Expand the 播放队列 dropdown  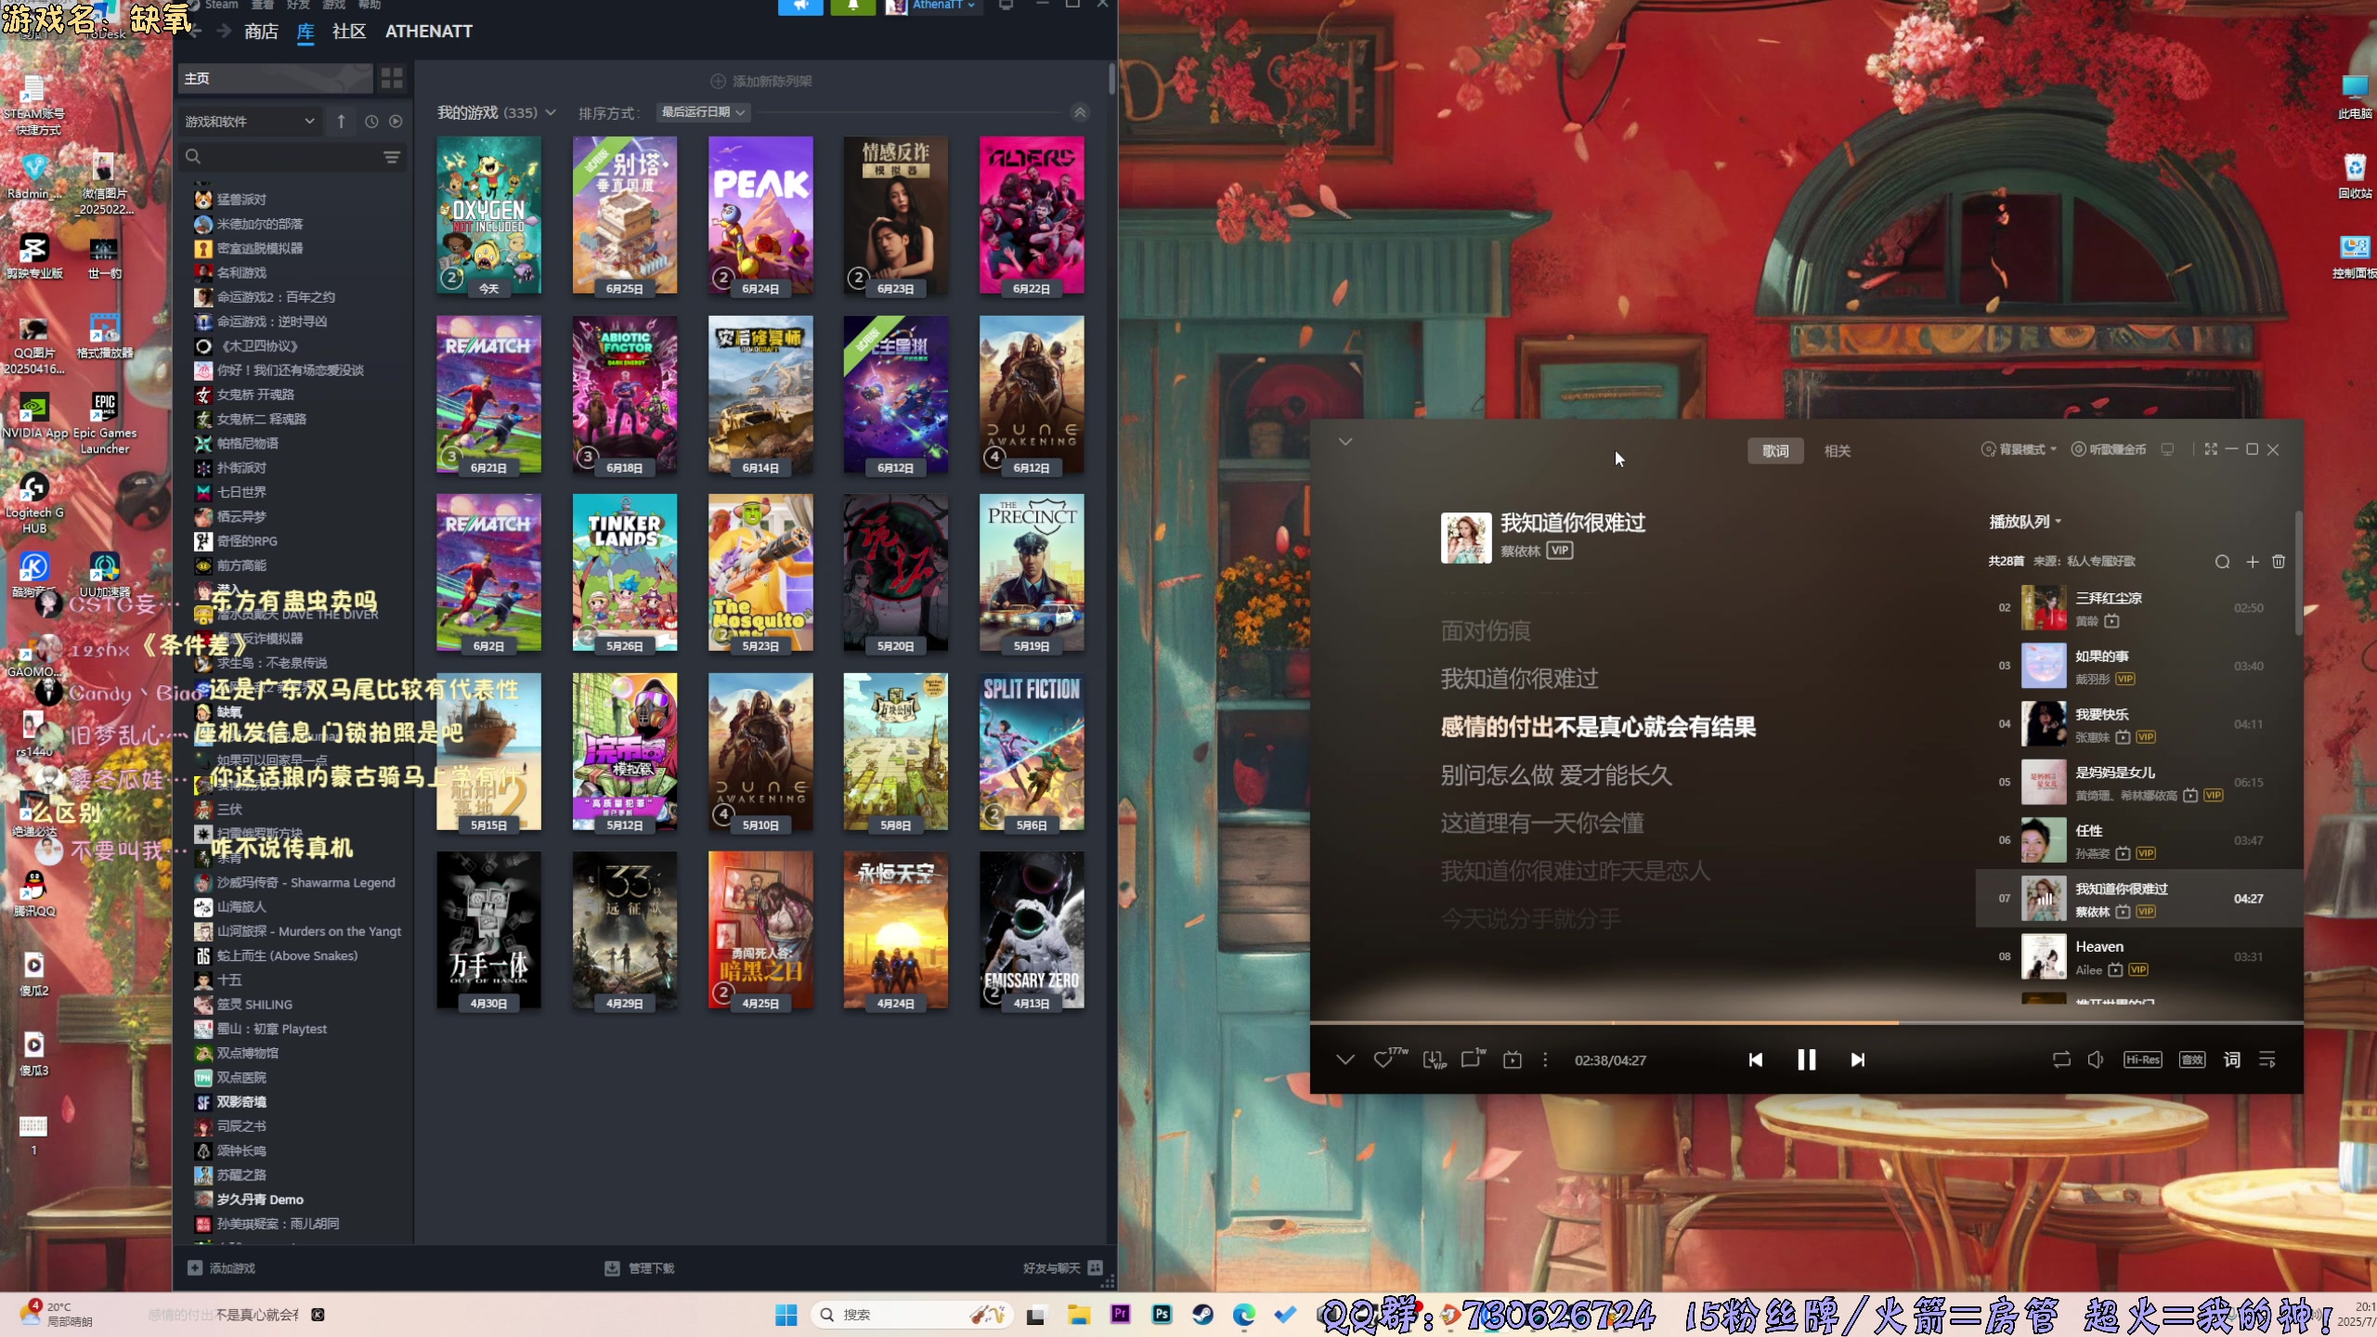[2025, 522]
